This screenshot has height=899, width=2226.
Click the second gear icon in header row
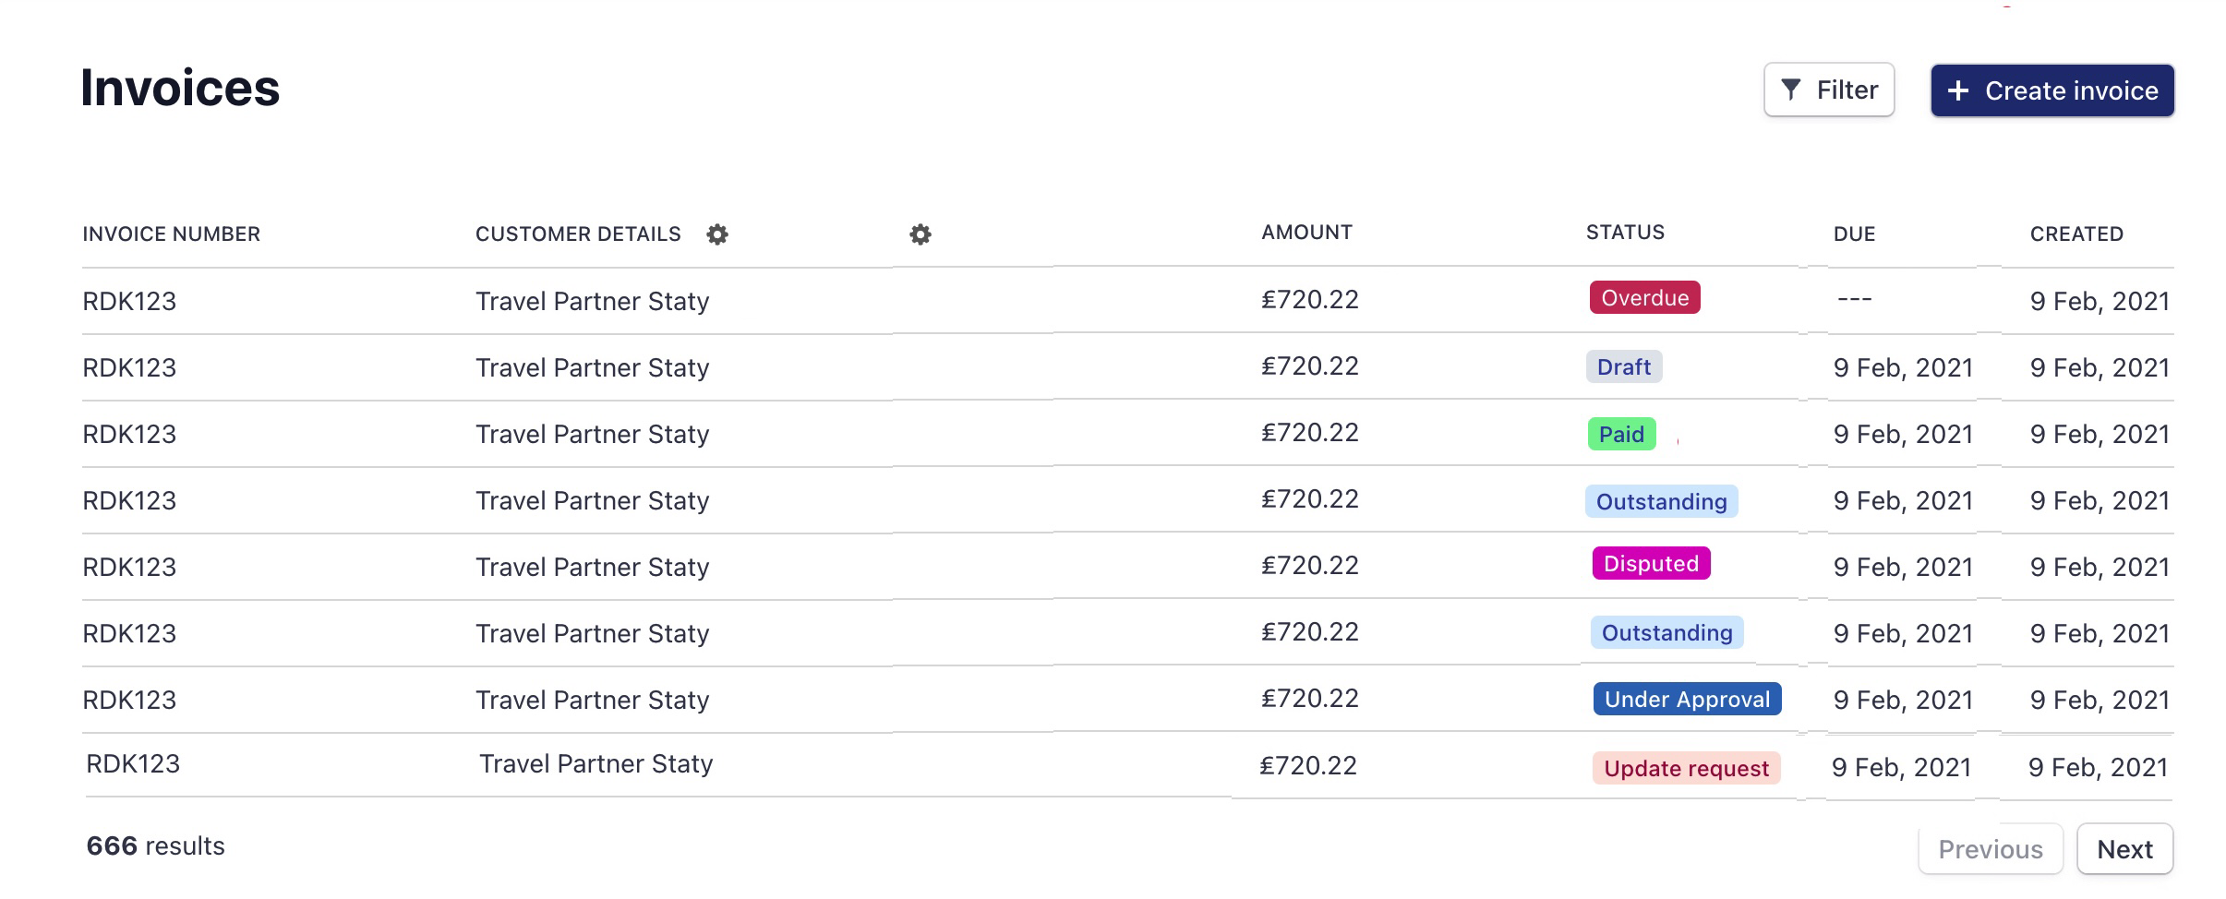920,234
